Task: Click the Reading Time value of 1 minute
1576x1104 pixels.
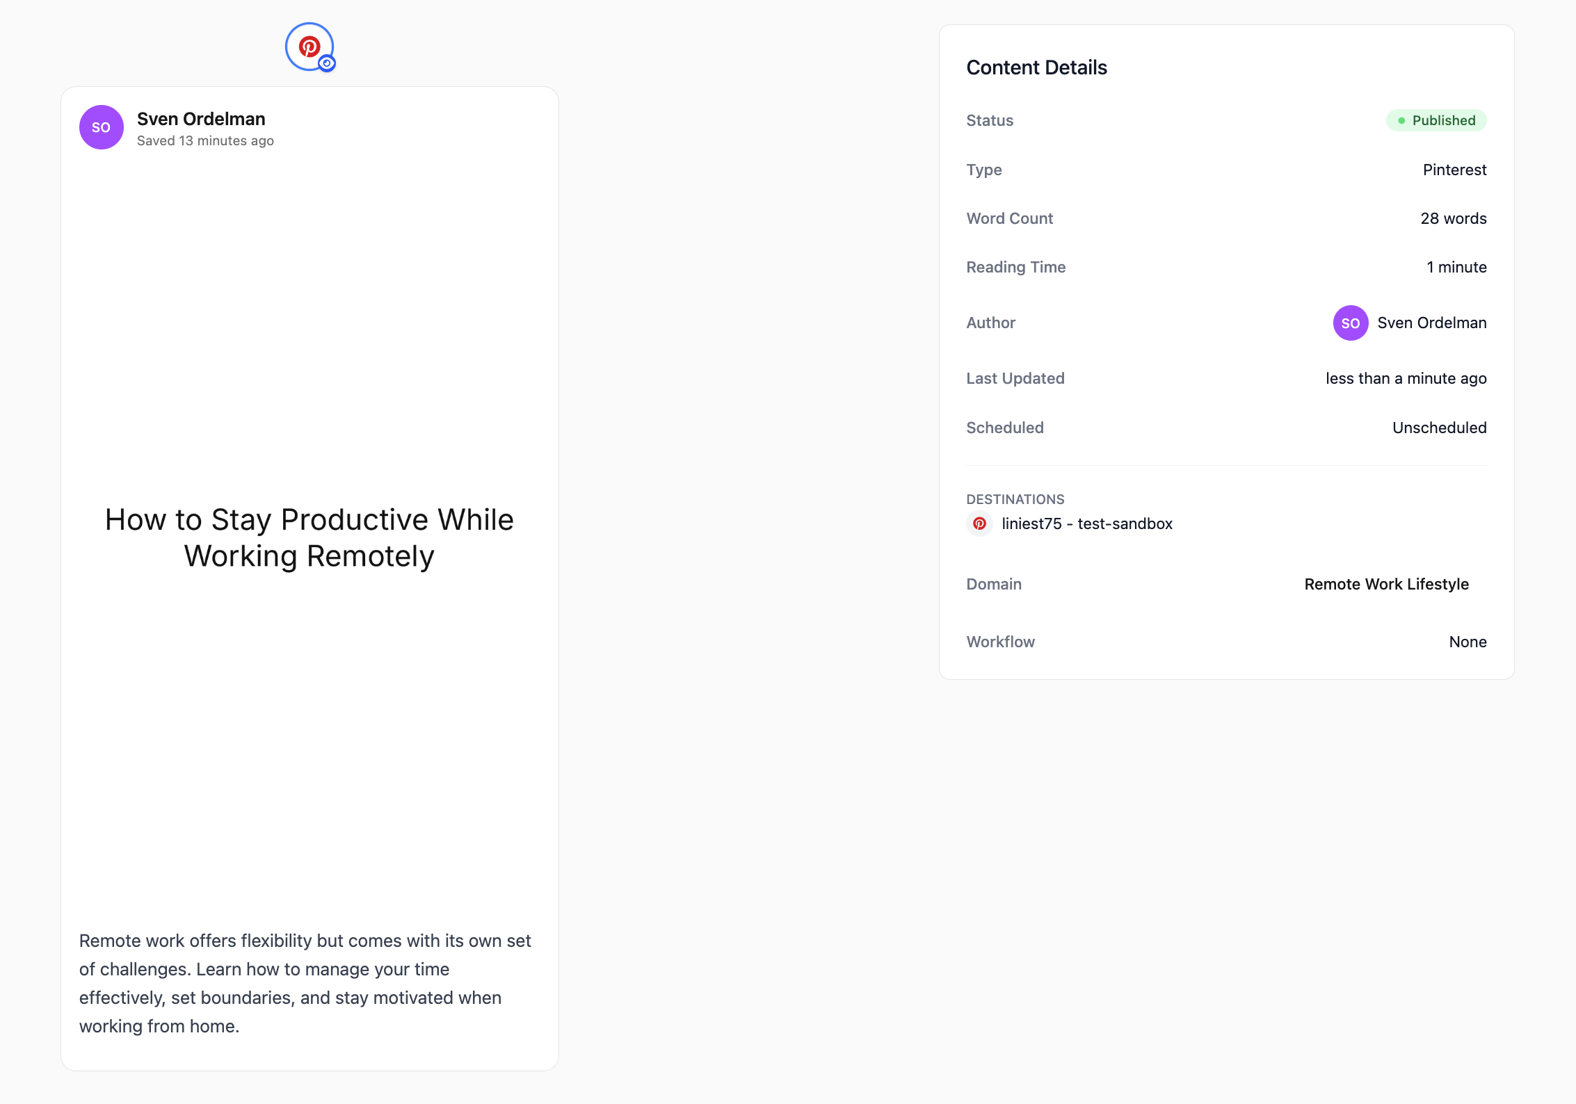Action: [x=1456, y=267]
